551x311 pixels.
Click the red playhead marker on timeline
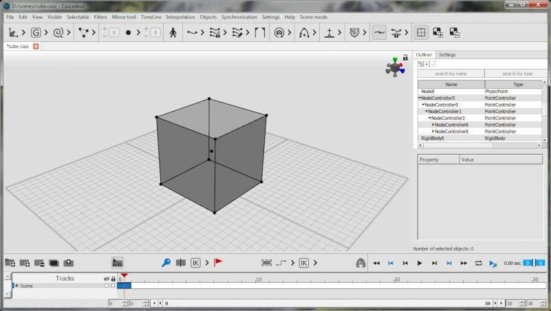125,276
